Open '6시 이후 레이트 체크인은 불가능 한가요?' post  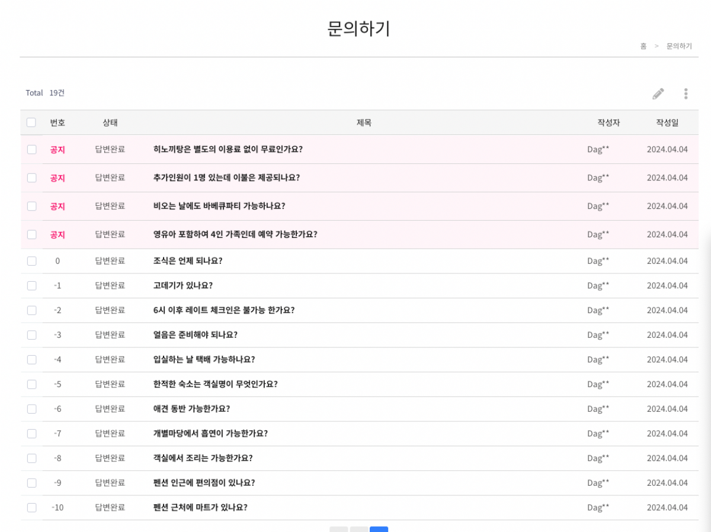click(x=223, y=310)
